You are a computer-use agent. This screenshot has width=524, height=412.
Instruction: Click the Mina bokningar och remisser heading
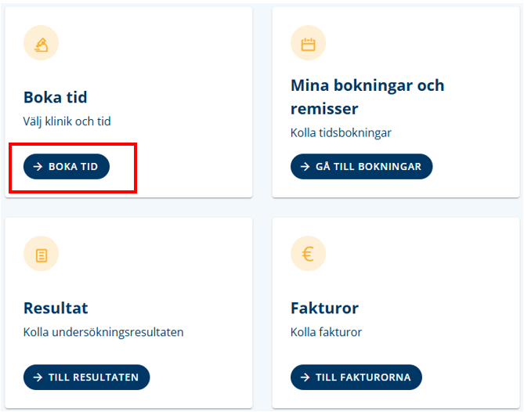click(x=367, y=97)
